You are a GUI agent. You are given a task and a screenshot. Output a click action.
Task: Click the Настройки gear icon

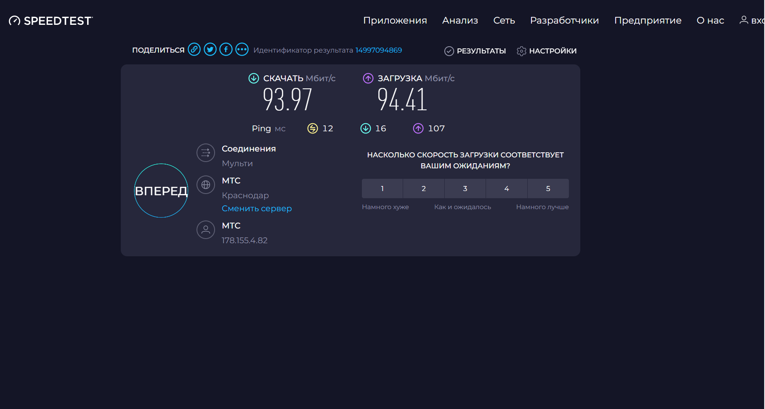[x=521, y=51]
